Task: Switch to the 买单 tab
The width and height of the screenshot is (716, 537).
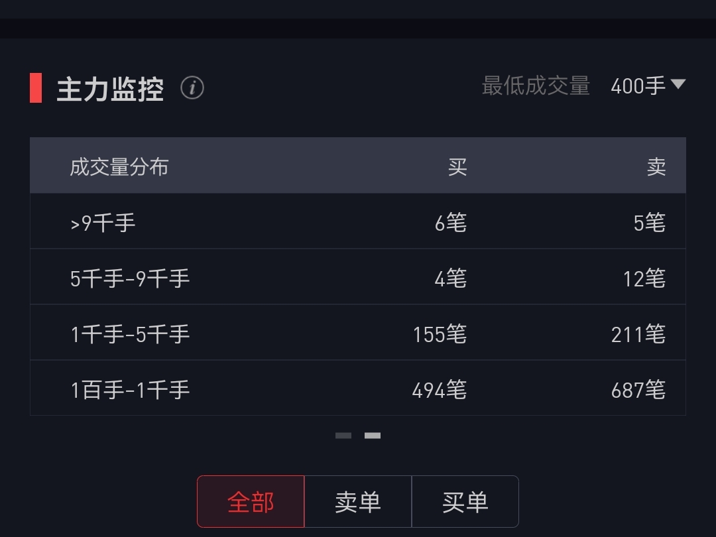Action: (x=465, y=502)
